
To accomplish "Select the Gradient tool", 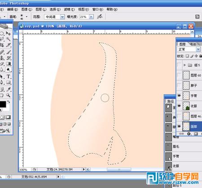I will coord(9,64).
